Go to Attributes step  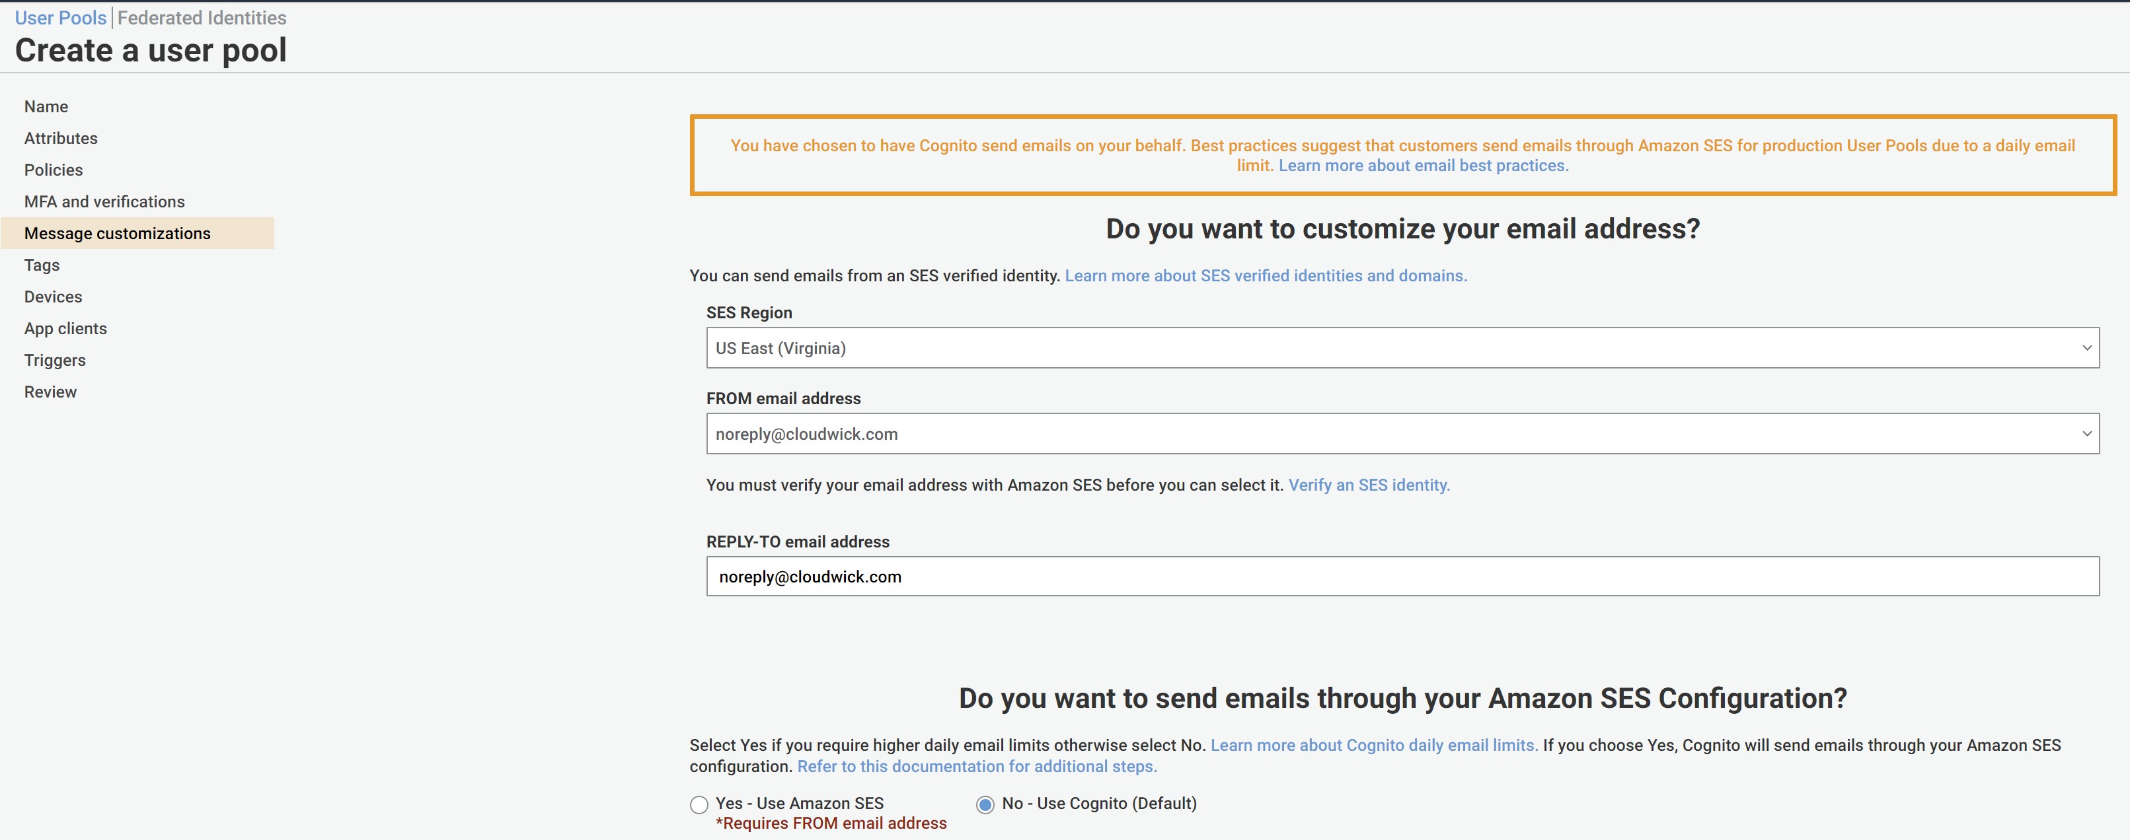click(x=60, y=138)
